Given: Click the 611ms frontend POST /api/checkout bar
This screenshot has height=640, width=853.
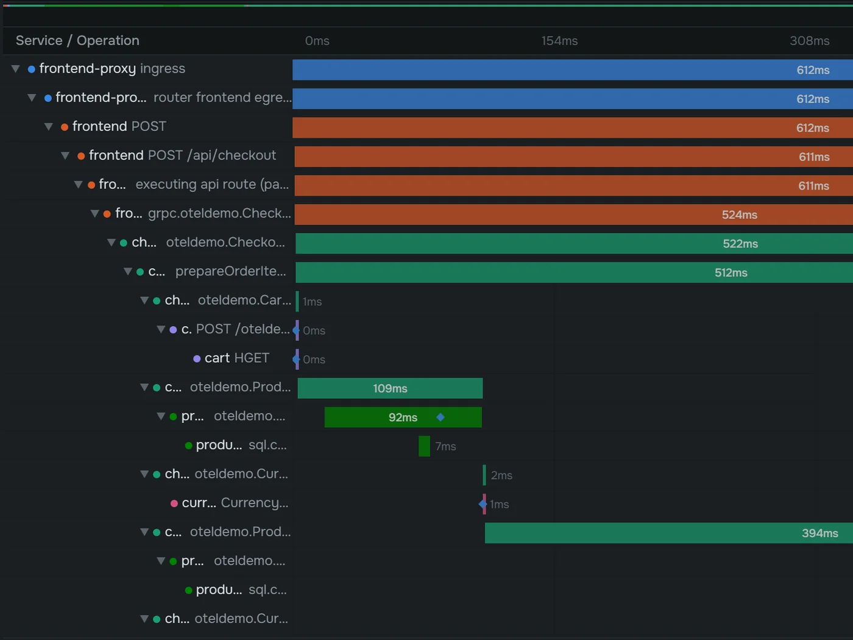Looking at the screenshot, I should click(573, 157).
